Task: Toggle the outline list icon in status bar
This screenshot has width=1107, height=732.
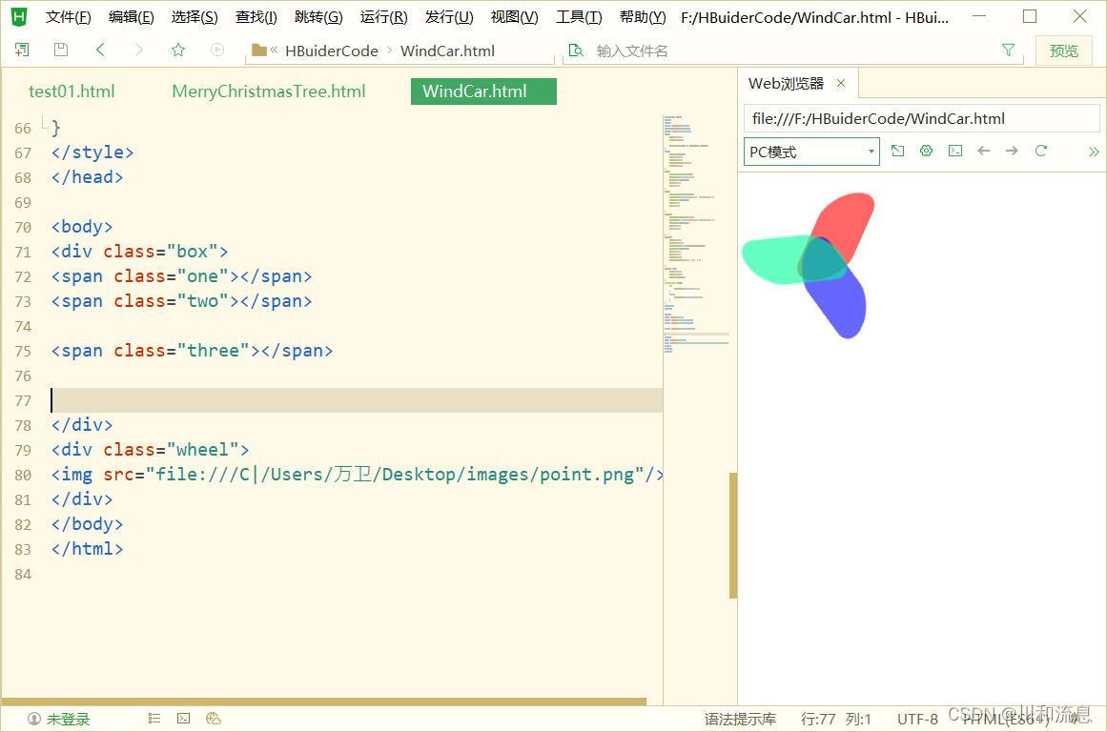Action: 154,719
